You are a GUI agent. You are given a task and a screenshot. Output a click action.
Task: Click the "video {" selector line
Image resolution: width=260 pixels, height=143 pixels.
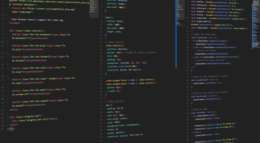tap(109, 18)
